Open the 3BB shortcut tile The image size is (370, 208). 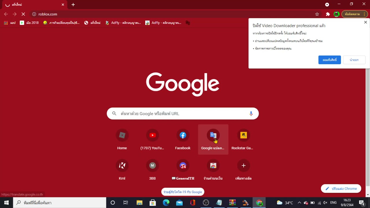(152, 170)
